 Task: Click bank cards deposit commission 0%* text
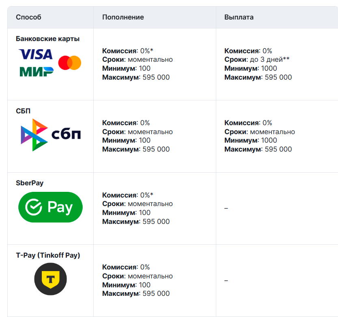click(127, 51)
